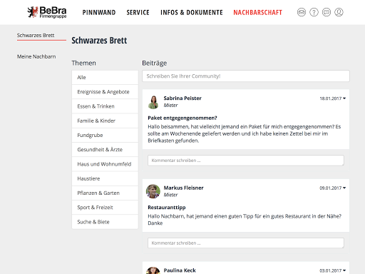Open the Restauranttipp post title

coord(167,208)
